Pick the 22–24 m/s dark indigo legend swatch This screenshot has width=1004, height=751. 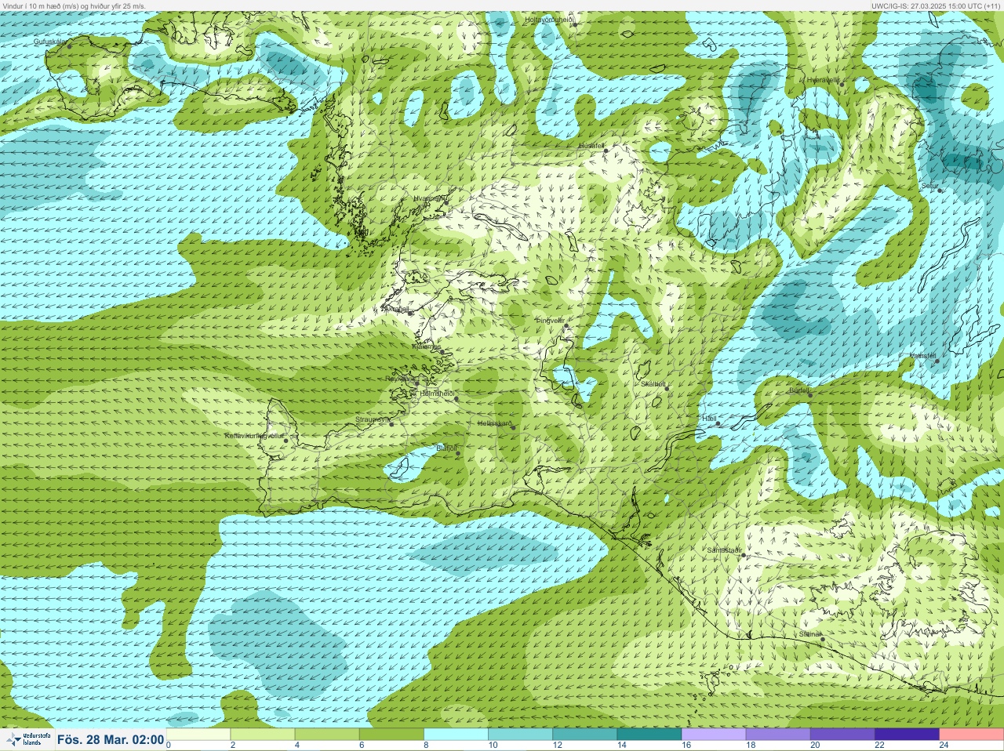907,735
